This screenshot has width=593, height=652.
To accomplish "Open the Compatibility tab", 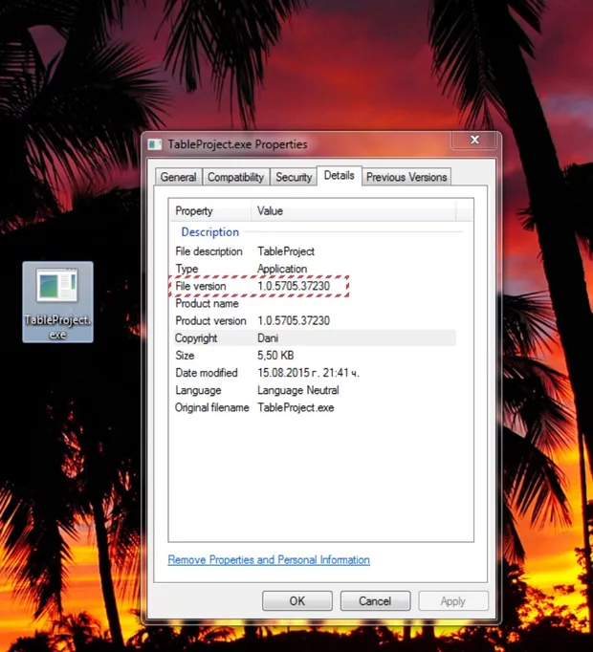I will tap(235, 177).
